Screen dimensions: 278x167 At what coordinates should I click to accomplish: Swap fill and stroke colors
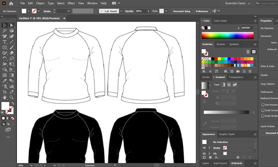click(13, 103)
